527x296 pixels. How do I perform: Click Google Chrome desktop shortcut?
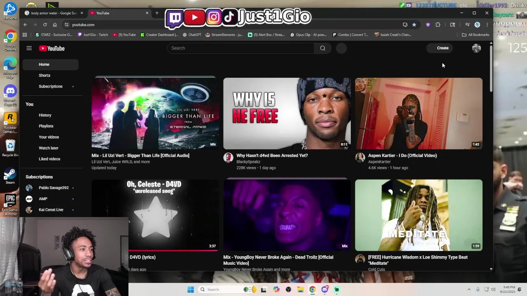tap(10, 40)
